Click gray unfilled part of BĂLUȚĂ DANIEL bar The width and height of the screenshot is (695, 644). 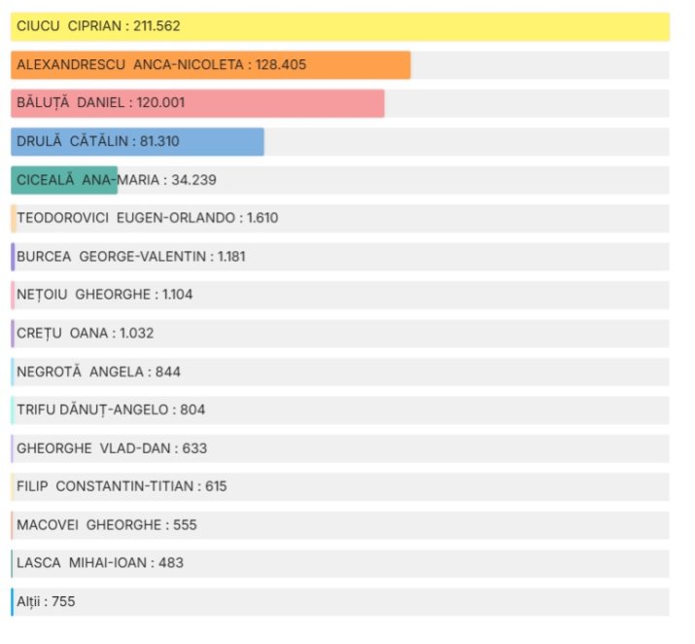[526, 104]
